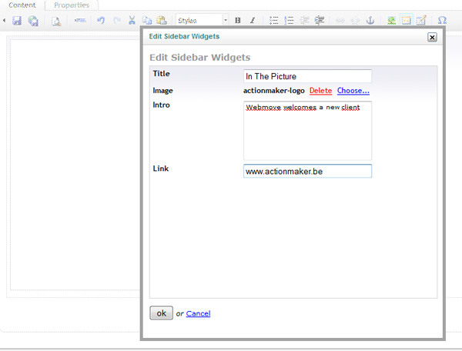Click the Paste clipboard icon

click(161, 21)
